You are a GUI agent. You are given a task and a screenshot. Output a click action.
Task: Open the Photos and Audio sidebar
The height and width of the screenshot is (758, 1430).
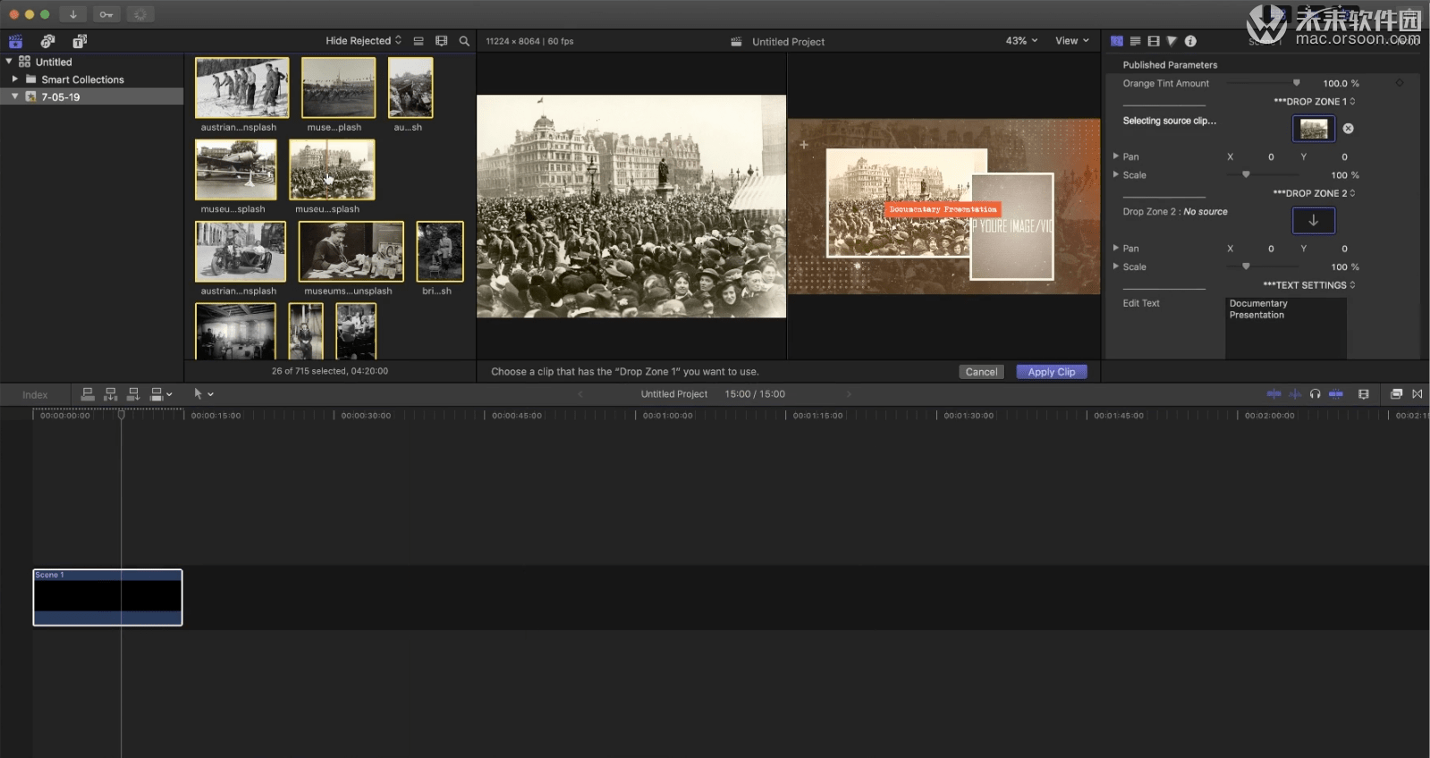(x=47, y=41)
